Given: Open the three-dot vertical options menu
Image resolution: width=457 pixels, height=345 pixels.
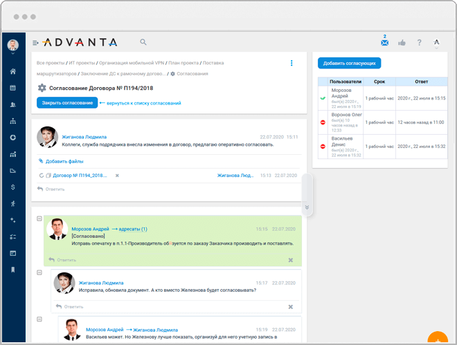Looking at the screenshot, I should (x=292, y=63).
